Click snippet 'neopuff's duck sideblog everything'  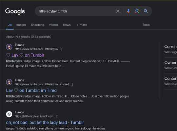pos(56,128)
